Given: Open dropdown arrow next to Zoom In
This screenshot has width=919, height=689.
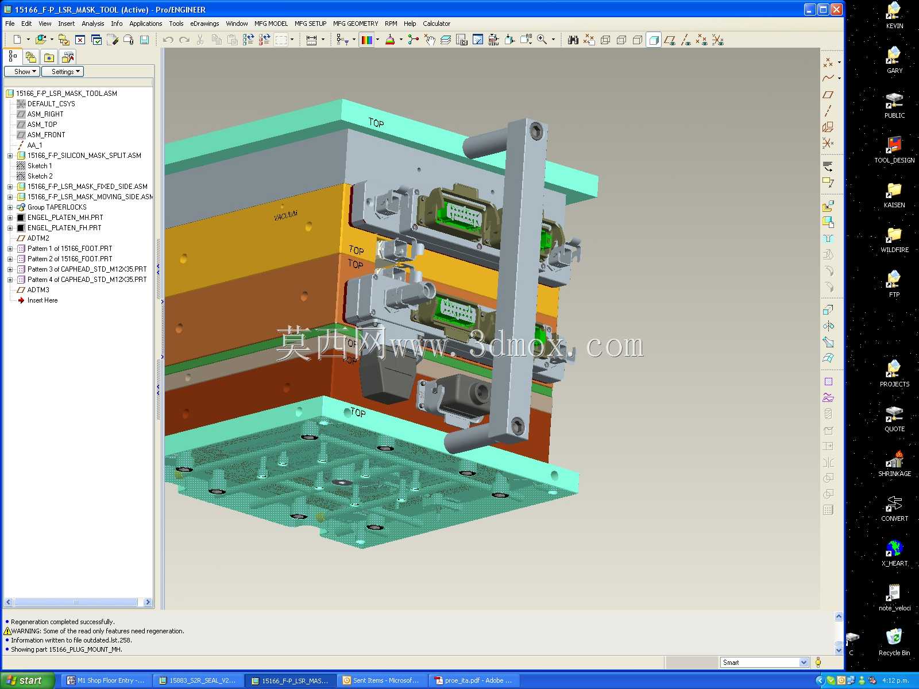Looking at the screenshot, I should click(x=553, y=40).
